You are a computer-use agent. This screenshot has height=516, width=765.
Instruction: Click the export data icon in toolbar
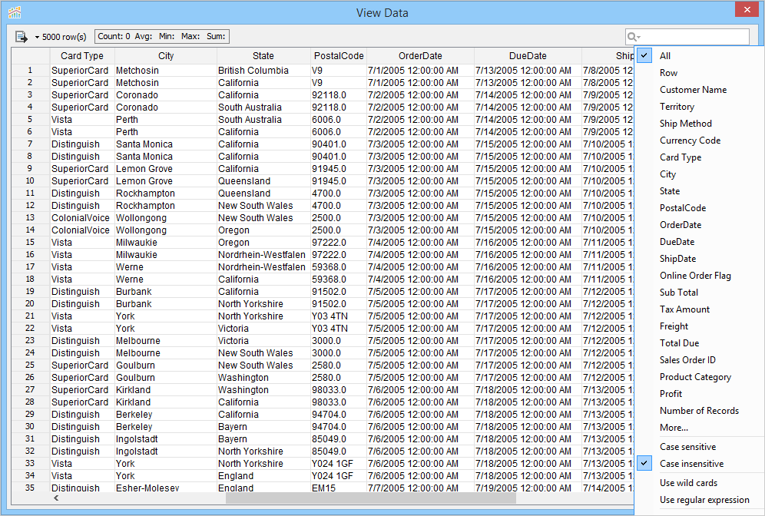click(x=21, y=37)
